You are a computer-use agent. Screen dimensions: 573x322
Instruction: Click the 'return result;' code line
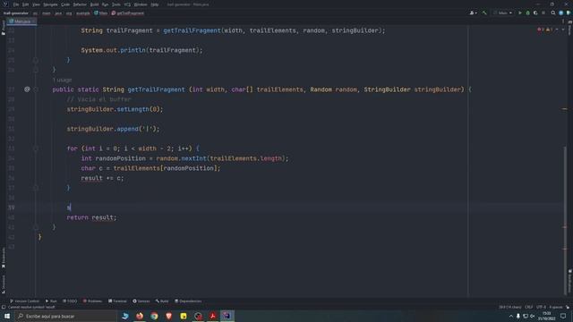91,217
